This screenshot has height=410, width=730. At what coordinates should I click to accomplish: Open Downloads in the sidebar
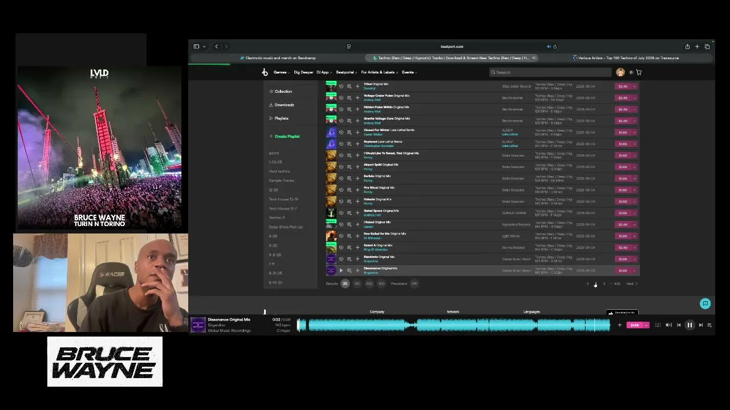point(282,105)
